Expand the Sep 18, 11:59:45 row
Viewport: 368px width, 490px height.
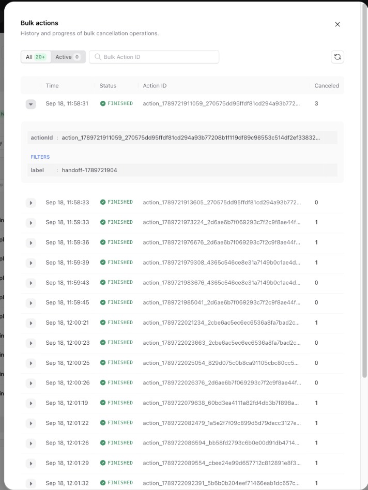pyautogui.click(x=30, y=303)
